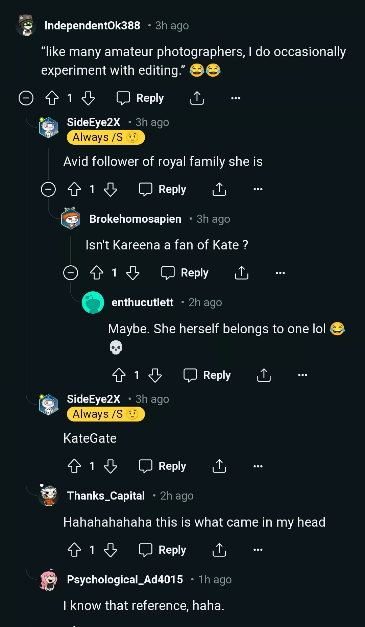Collapse IndependentOk388's comment thread
This screenshot has width=365, height=627.
point(26,98)
